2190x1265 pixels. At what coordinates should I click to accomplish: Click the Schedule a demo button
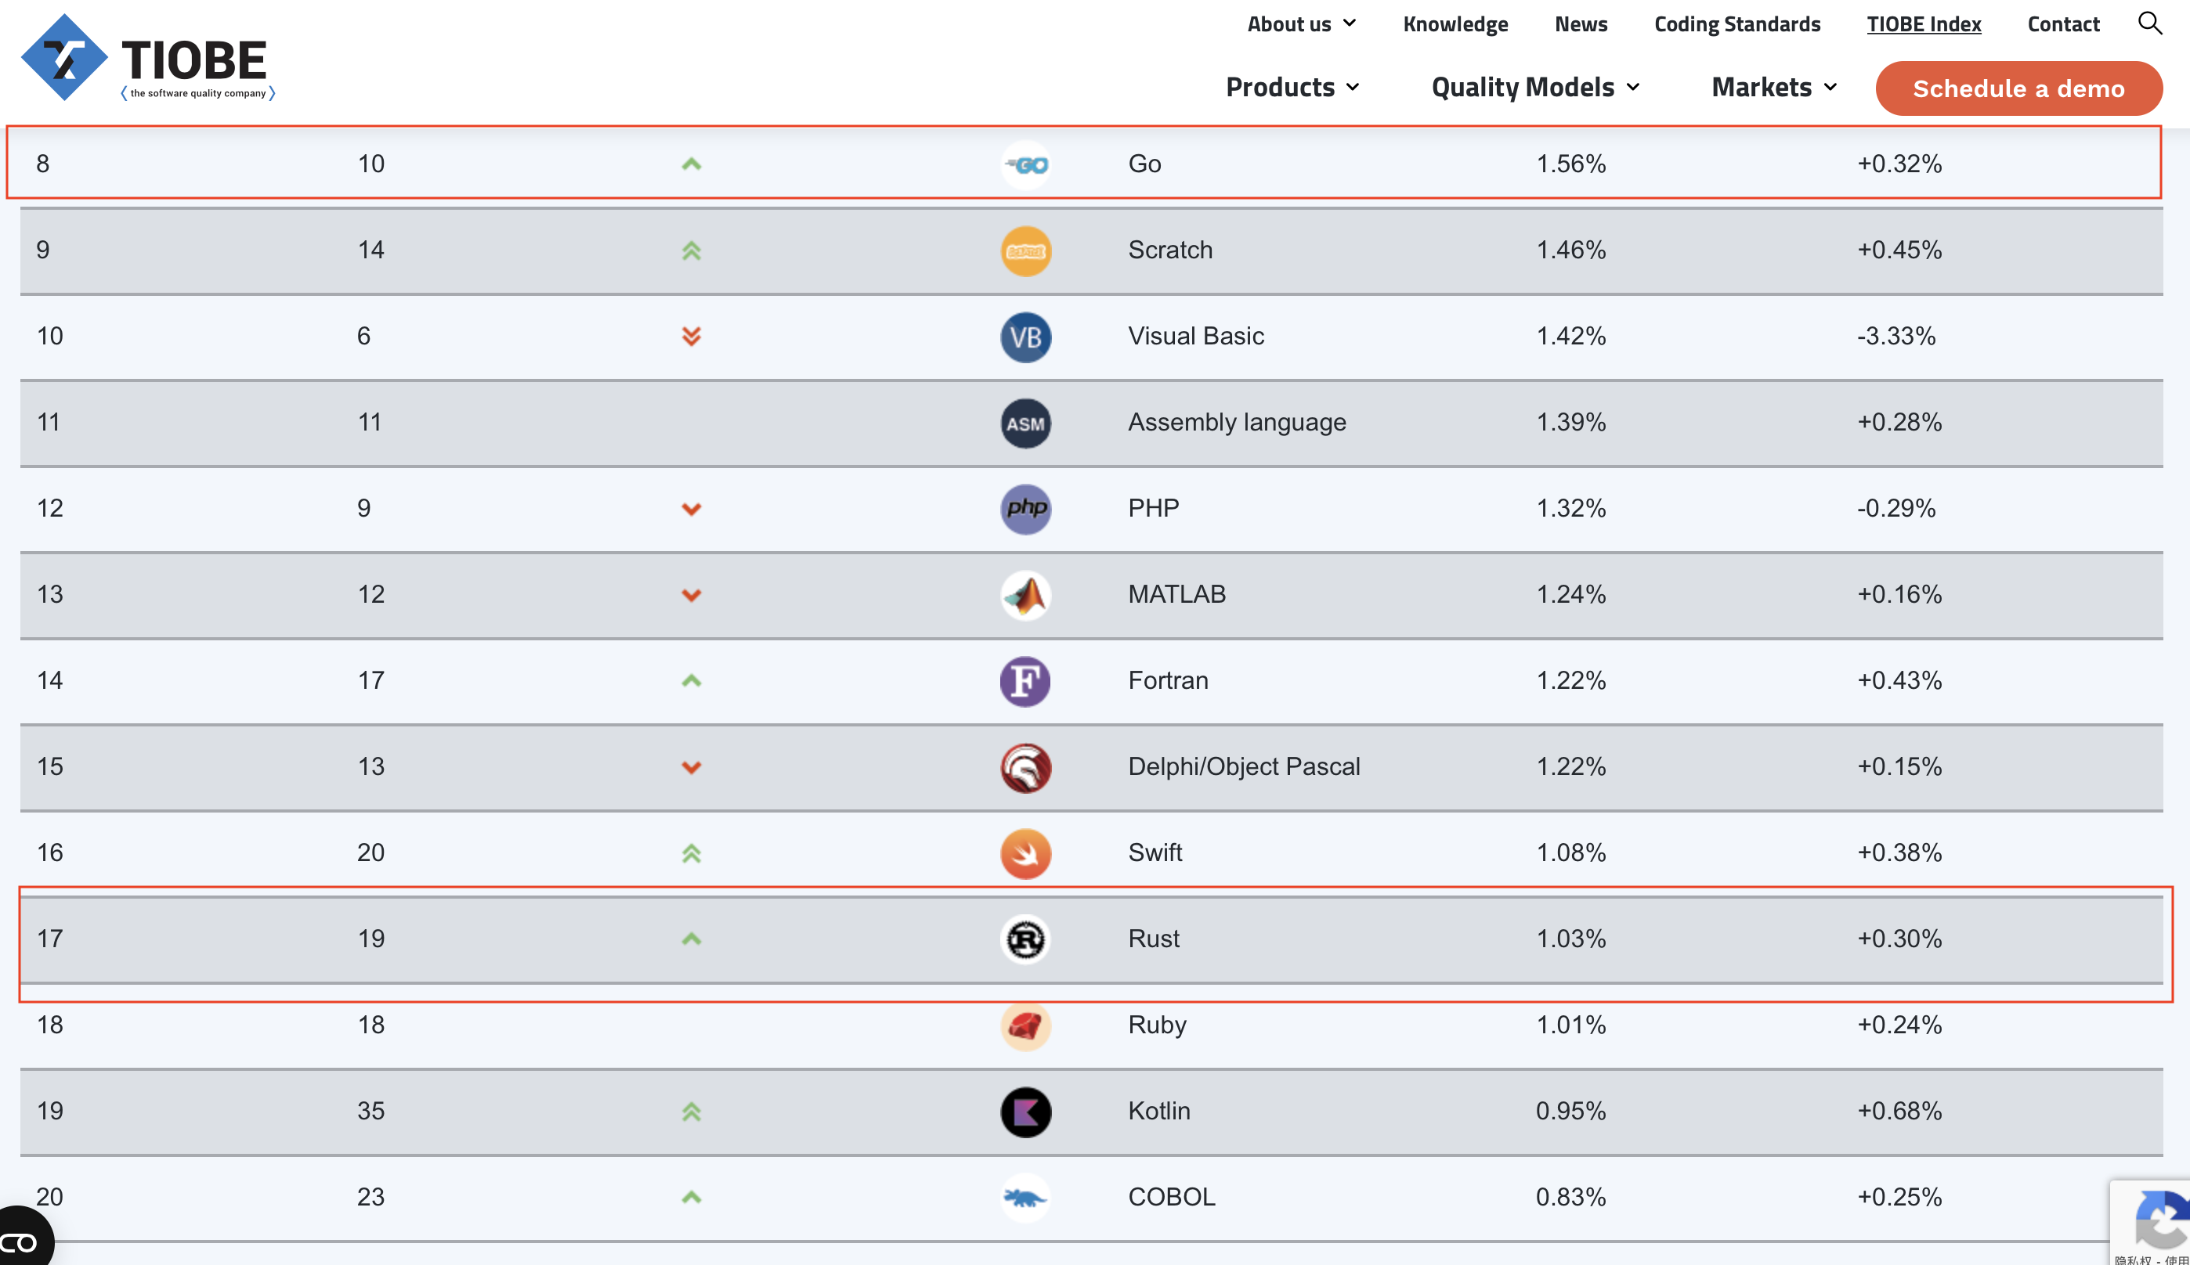2018,88
